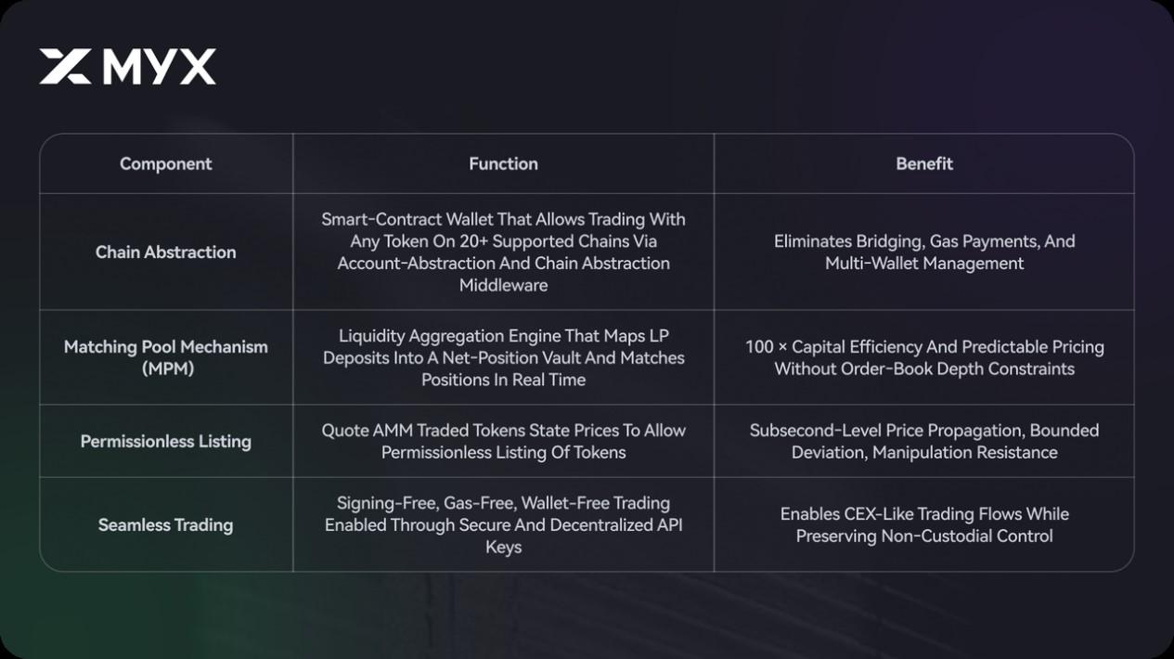Click the Preserving Non-Custodial Control line
1174x659 pixels.
tap(924, 536)
